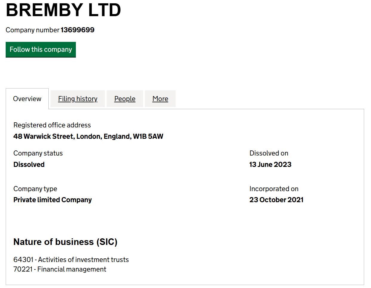Select the Overview tab
Screen dimensions: 371x288
tap(27, 99)
